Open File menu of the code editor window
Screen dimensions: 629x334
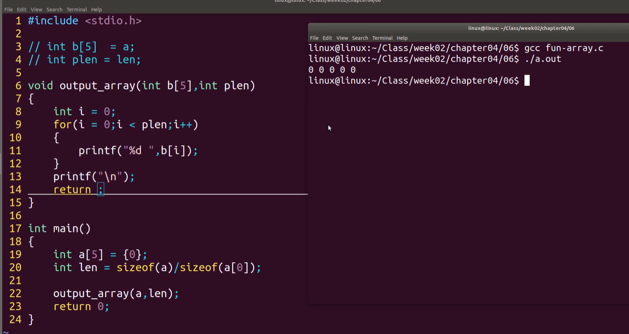[8, 10]
